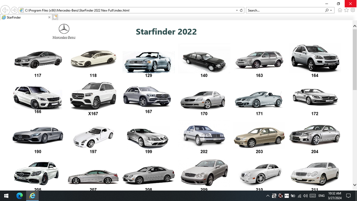This screenshot has height=201, width=357.
Task: Expand the address bar history dropdown
Action: point(237,10)
